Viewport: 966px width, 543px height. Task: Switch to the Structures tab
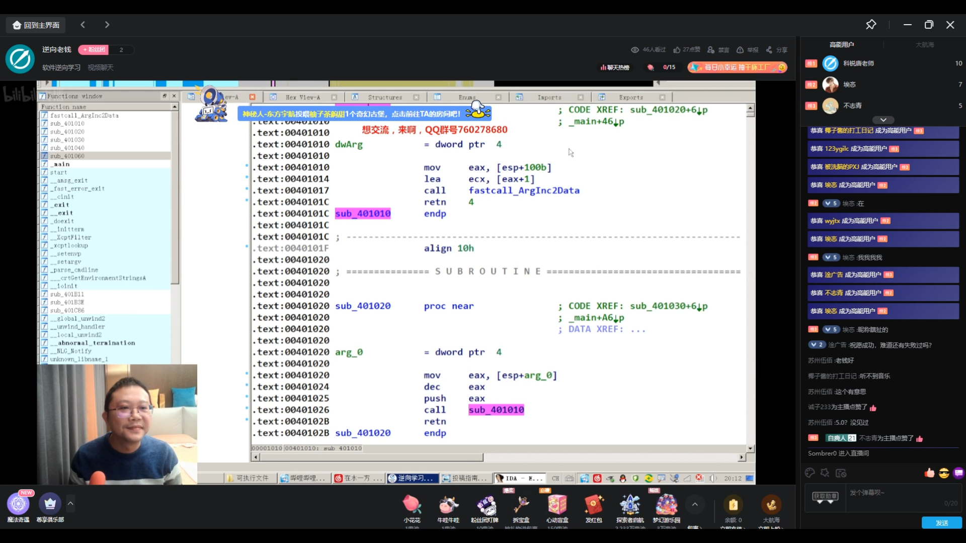point(384,97)
